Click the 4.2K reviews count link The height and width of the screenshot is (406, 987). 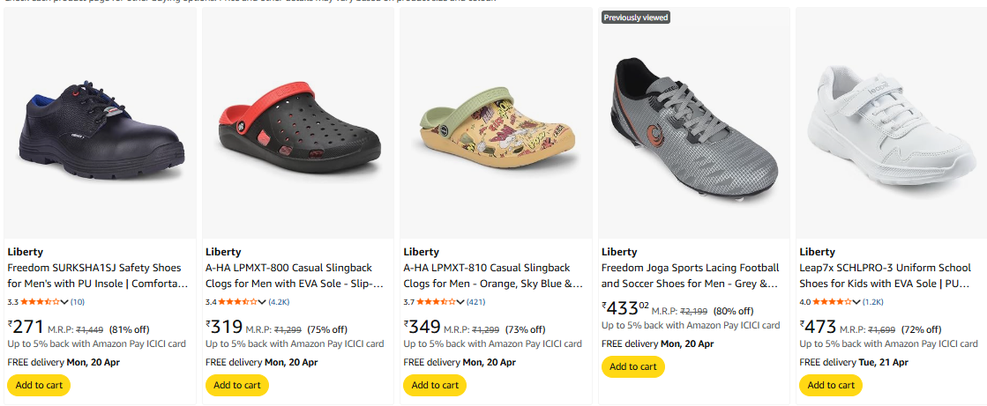[x=280, y=302]
